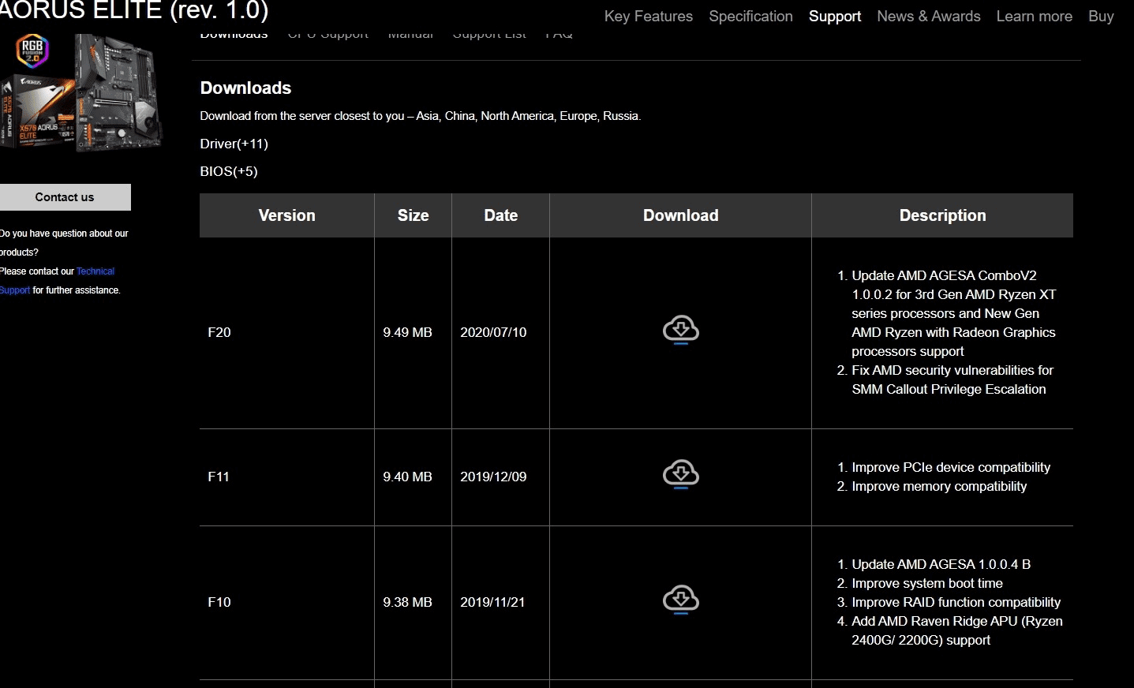Download BIOS version F20
The image size is (1134, 688).
click(680, 330)
